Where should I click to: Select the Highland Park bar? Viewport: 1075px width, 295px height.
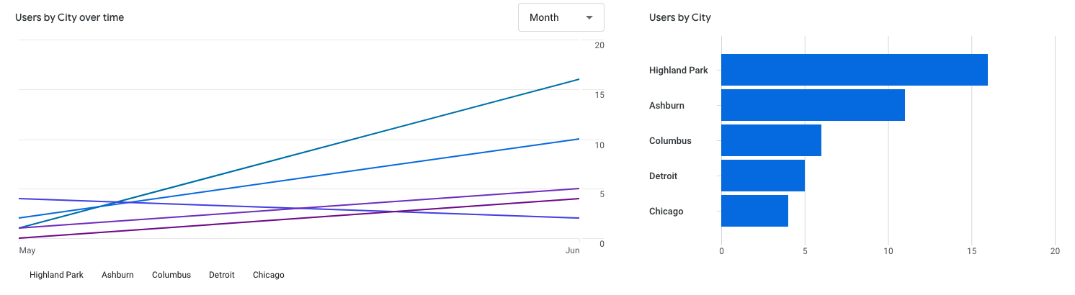(x=854, y=70)
